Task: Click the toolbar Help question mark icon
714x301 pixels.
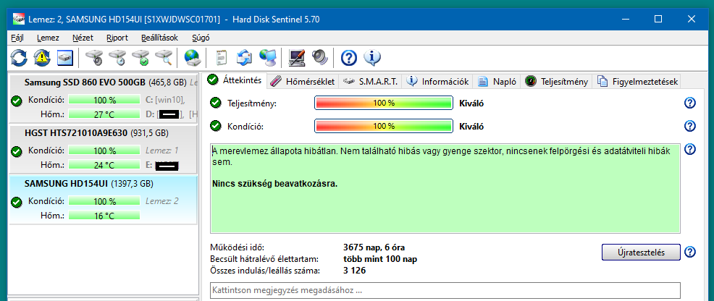Action: [x=349, y=58]
